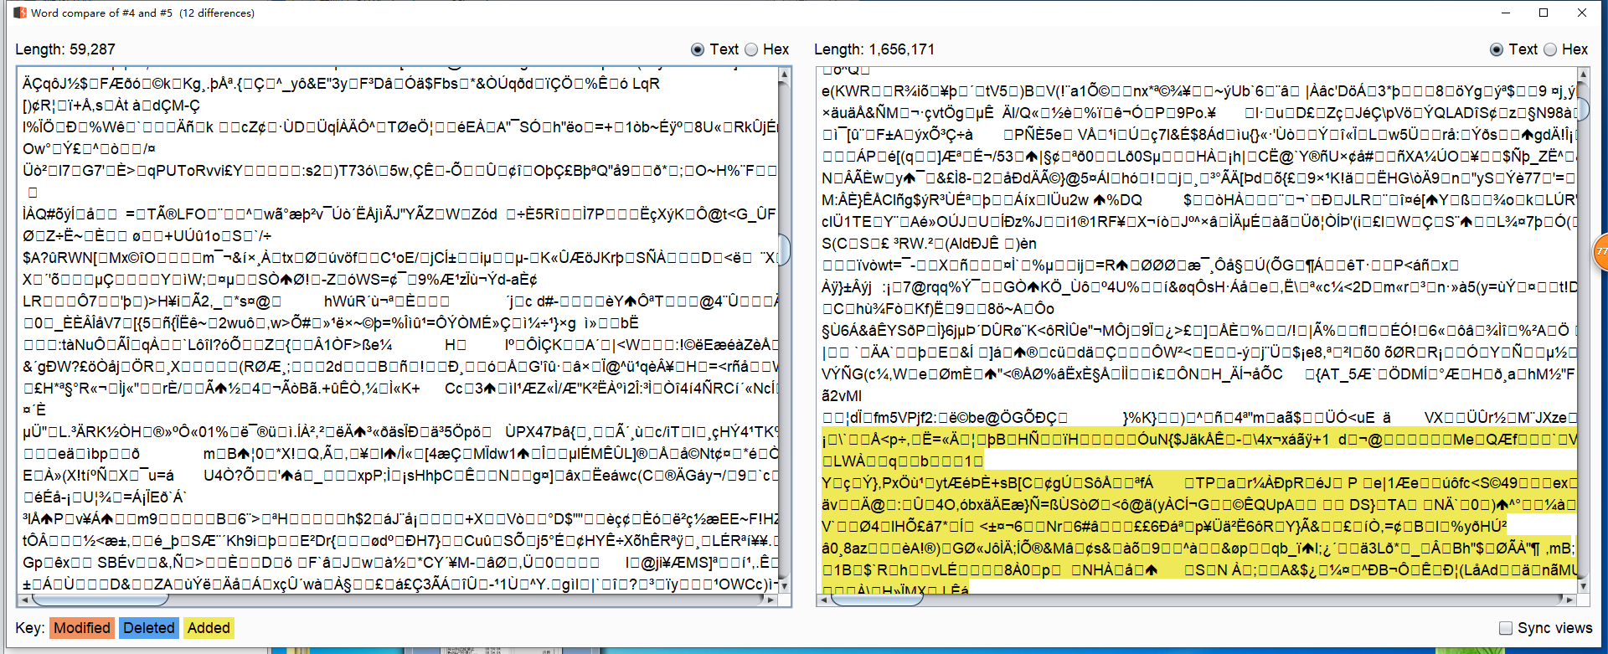1608x654 pixels.
Task: Select the Hex radio in left pane
Action: pyautogui.click(x=751, y=49)
